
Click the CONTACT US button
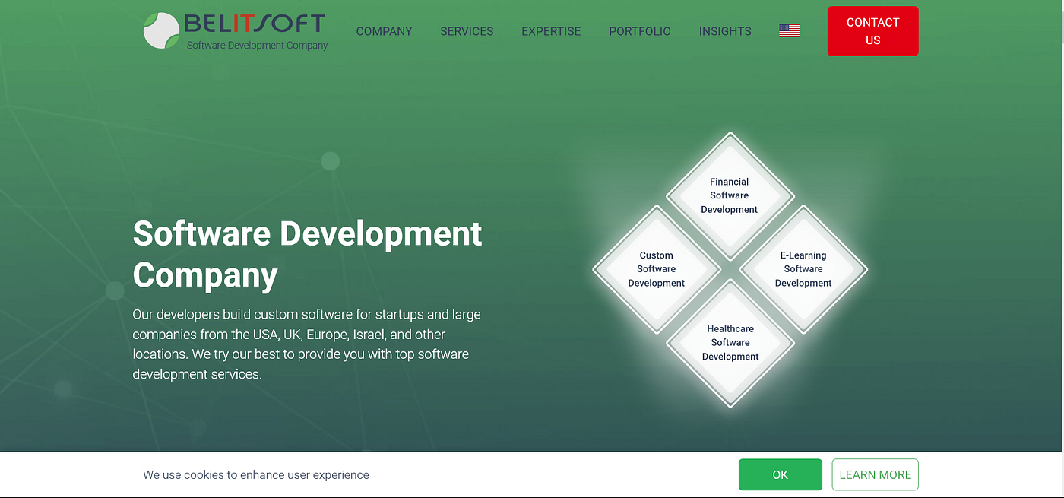tap(872, 31)
